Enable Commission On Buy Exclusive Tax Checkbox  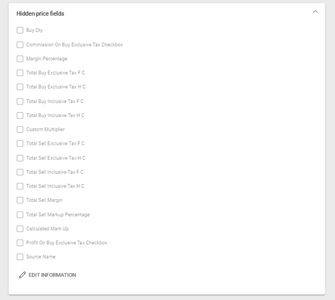point(20,45)
